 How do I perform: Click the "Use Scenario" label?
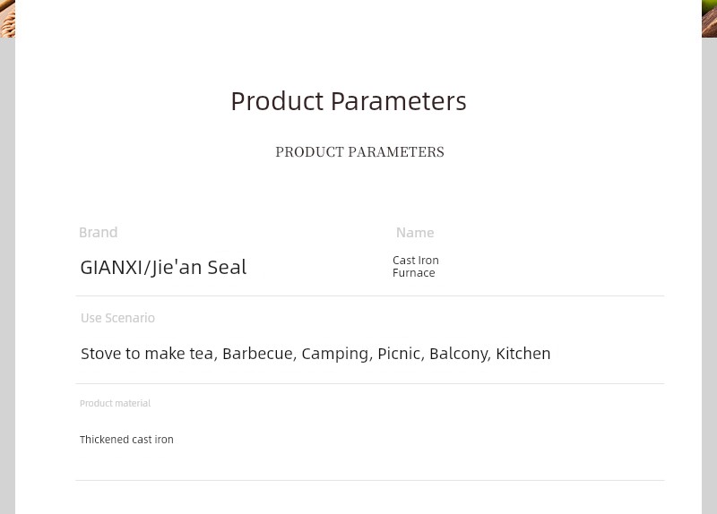point(117,318)
